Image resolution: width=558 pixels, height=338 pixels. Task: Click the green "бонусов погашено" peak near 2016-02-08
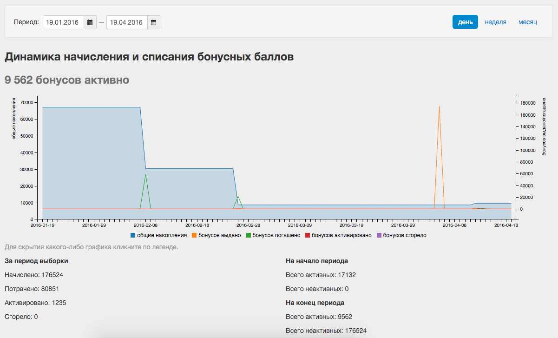(x=146, y=174)
